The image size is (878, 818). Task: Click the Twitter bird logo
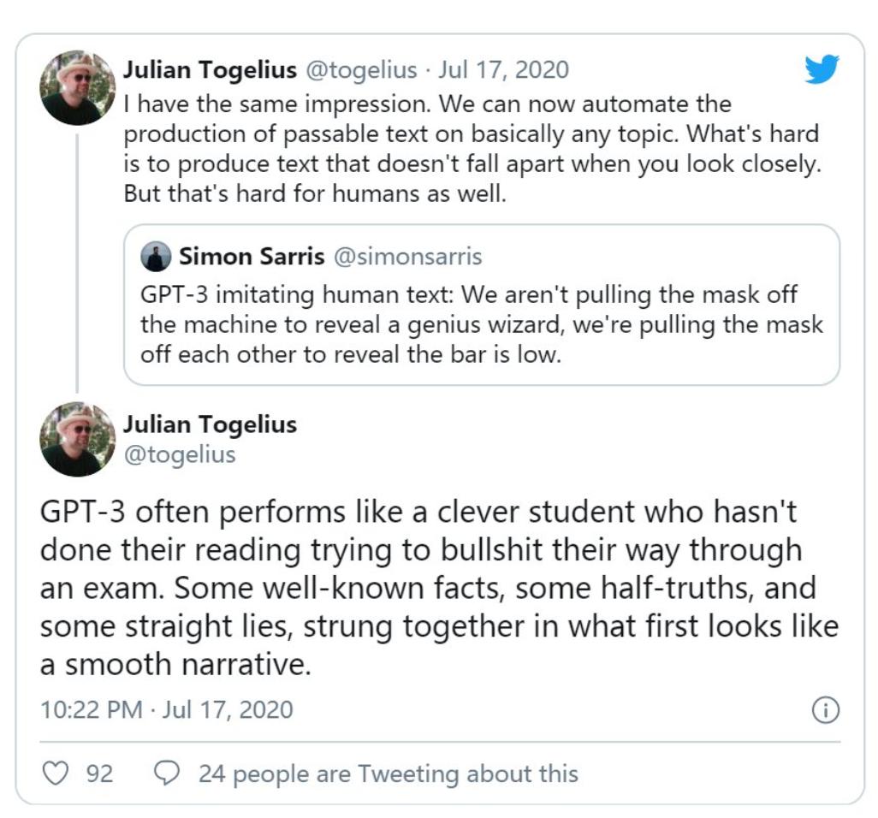tap(822, 69)
